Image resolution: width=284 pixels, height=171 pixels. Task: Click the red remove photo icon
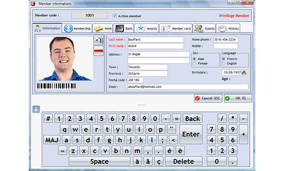click(x=99, y=51)
